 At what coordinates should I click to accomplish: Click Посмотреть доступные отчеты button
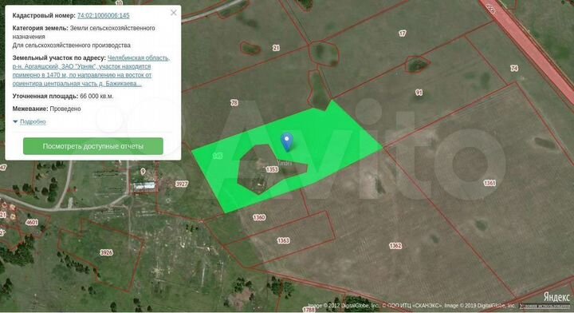coord(93,146)
